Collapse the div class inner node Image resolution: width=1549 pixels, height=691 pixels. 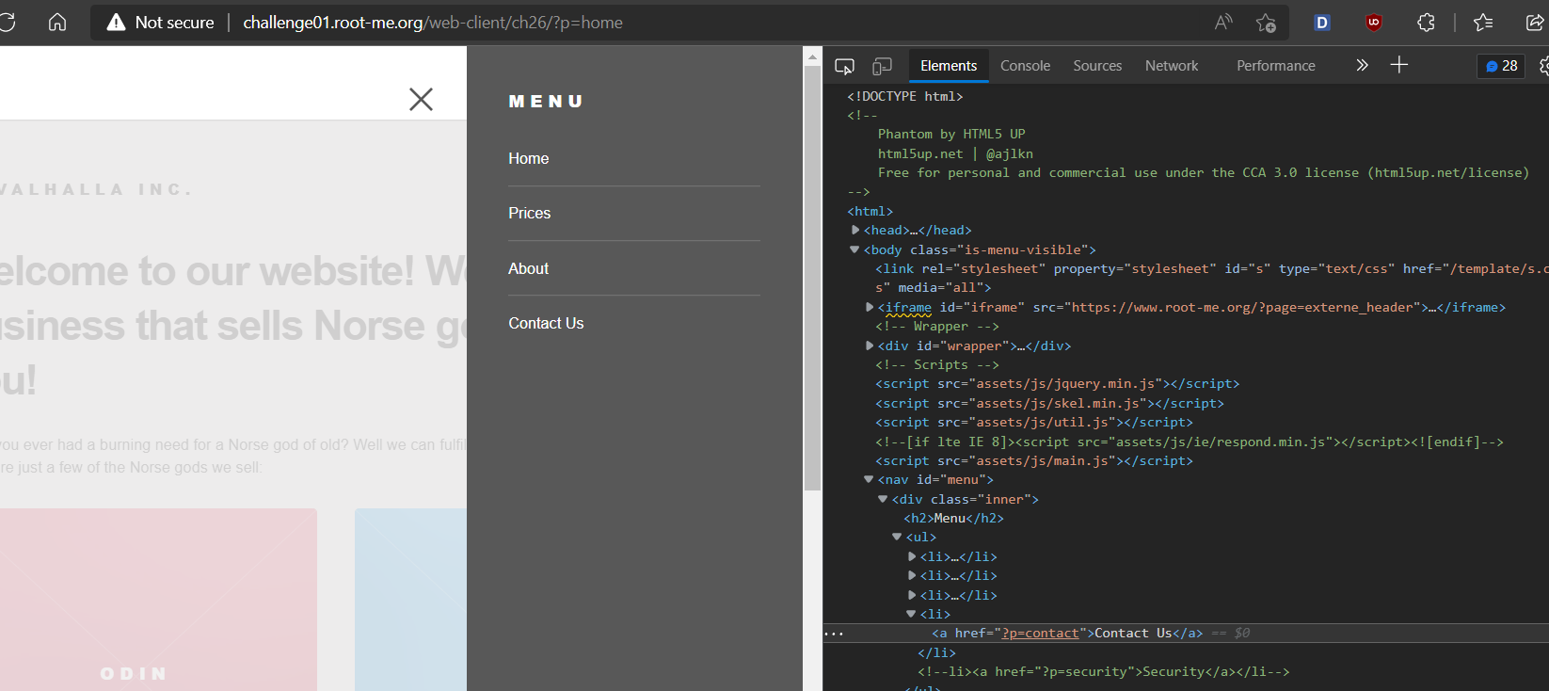pyautogui.click(x=883, y=499)
